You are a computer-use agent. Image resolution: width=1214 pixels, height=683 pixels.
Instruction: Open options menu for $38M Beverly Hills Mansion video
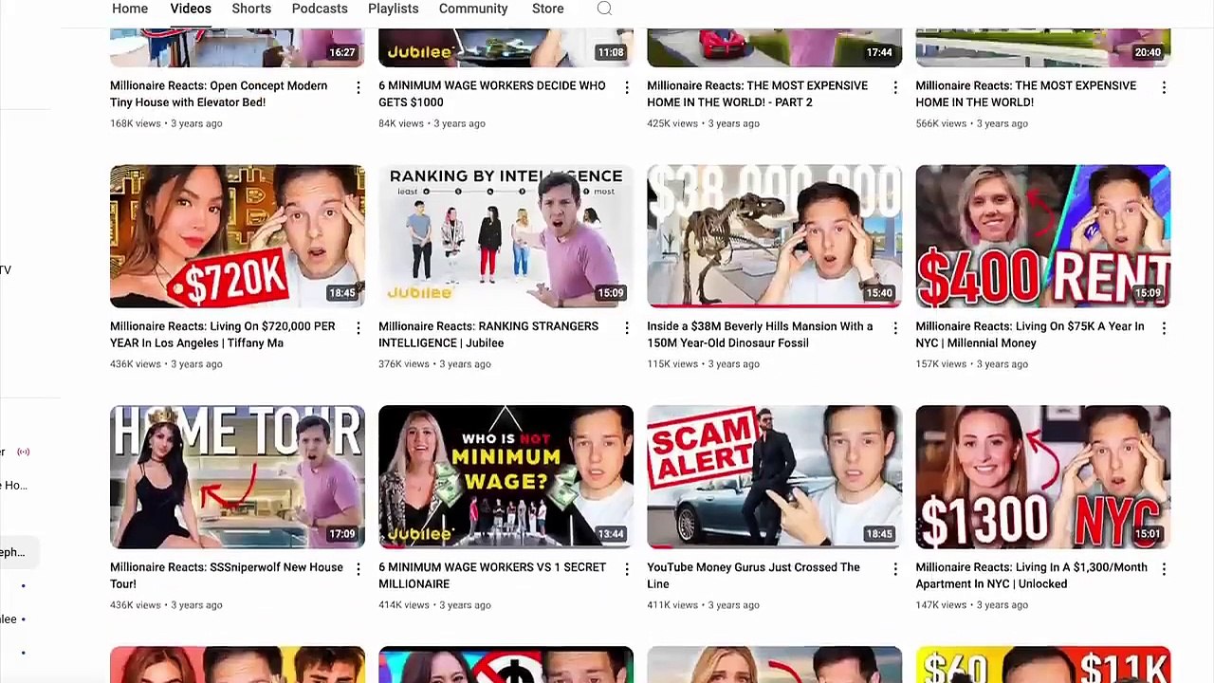point(894,328)
